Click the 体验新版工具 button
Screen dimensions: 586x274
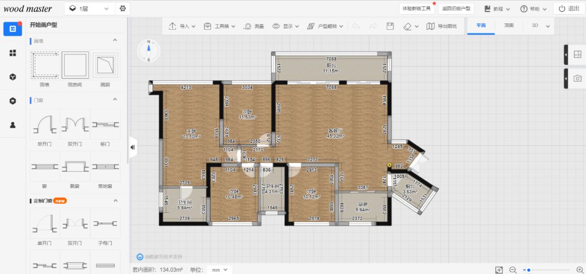tap(416, 9)
